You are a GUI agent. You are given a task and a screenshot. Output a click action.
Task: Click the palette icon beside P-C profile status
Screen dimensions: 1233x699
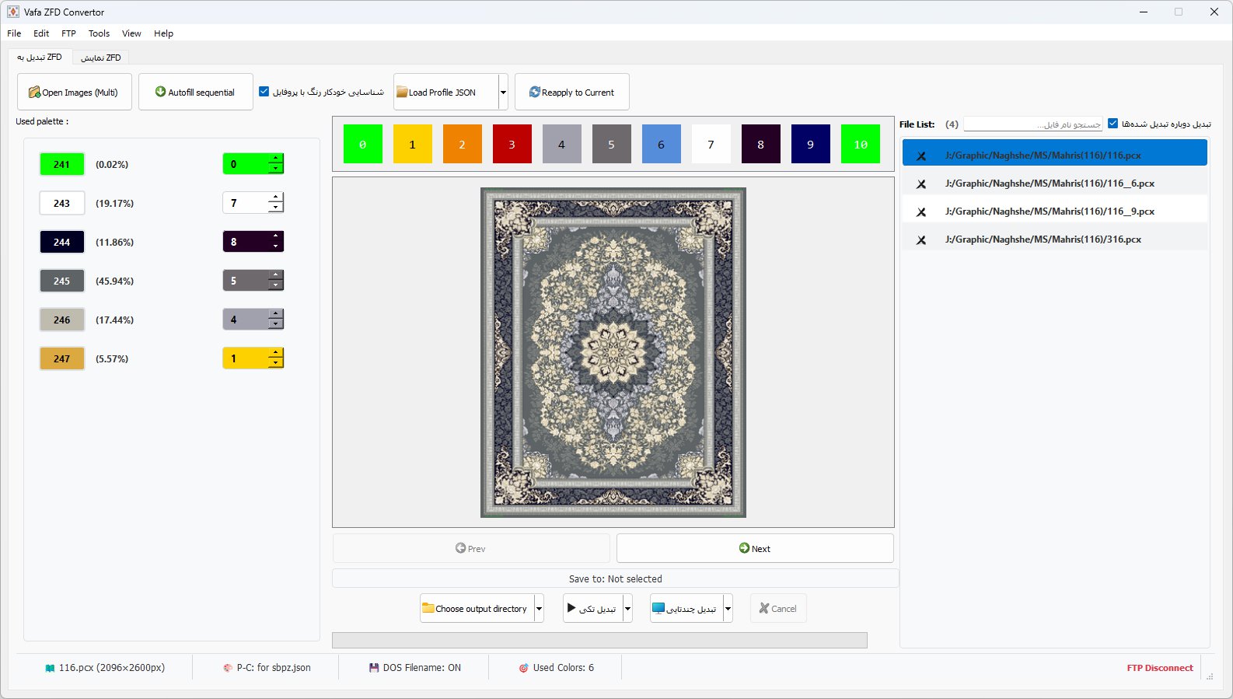tap(228, 668)
